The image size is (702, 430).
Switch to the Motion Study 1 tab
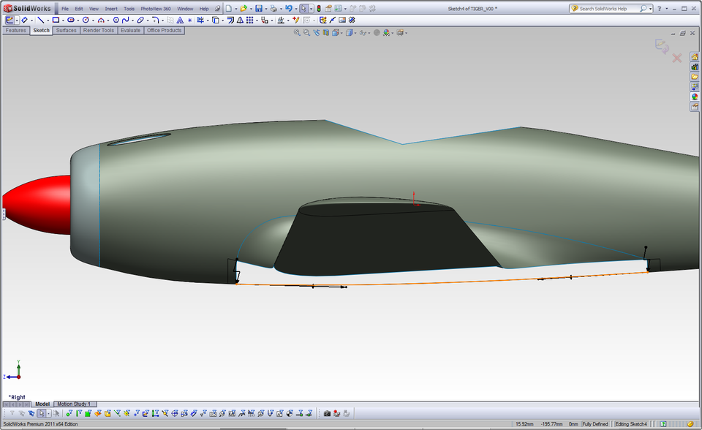point(73,403)
